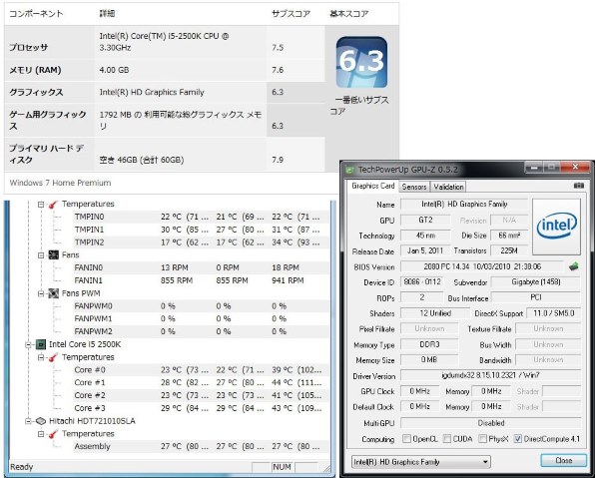Click the Intel logo in GPU-Z
The width and height of the screenshot is (595, 478).
pyautogui.click(x=556, y=227)
